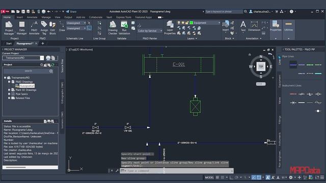Screen dimensions: 326x183
Task: Click the Assign Tag tool
Action: tap(44, 28)
